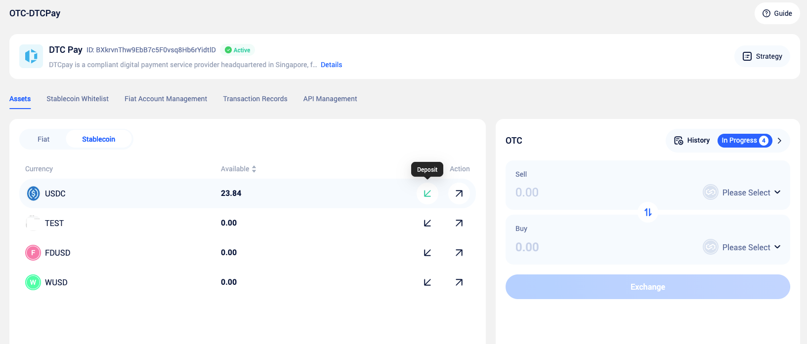This screenshot has height=344, width=807.
Task: Click withdraw icon for WUSD row
Action: tap(459, 282)
